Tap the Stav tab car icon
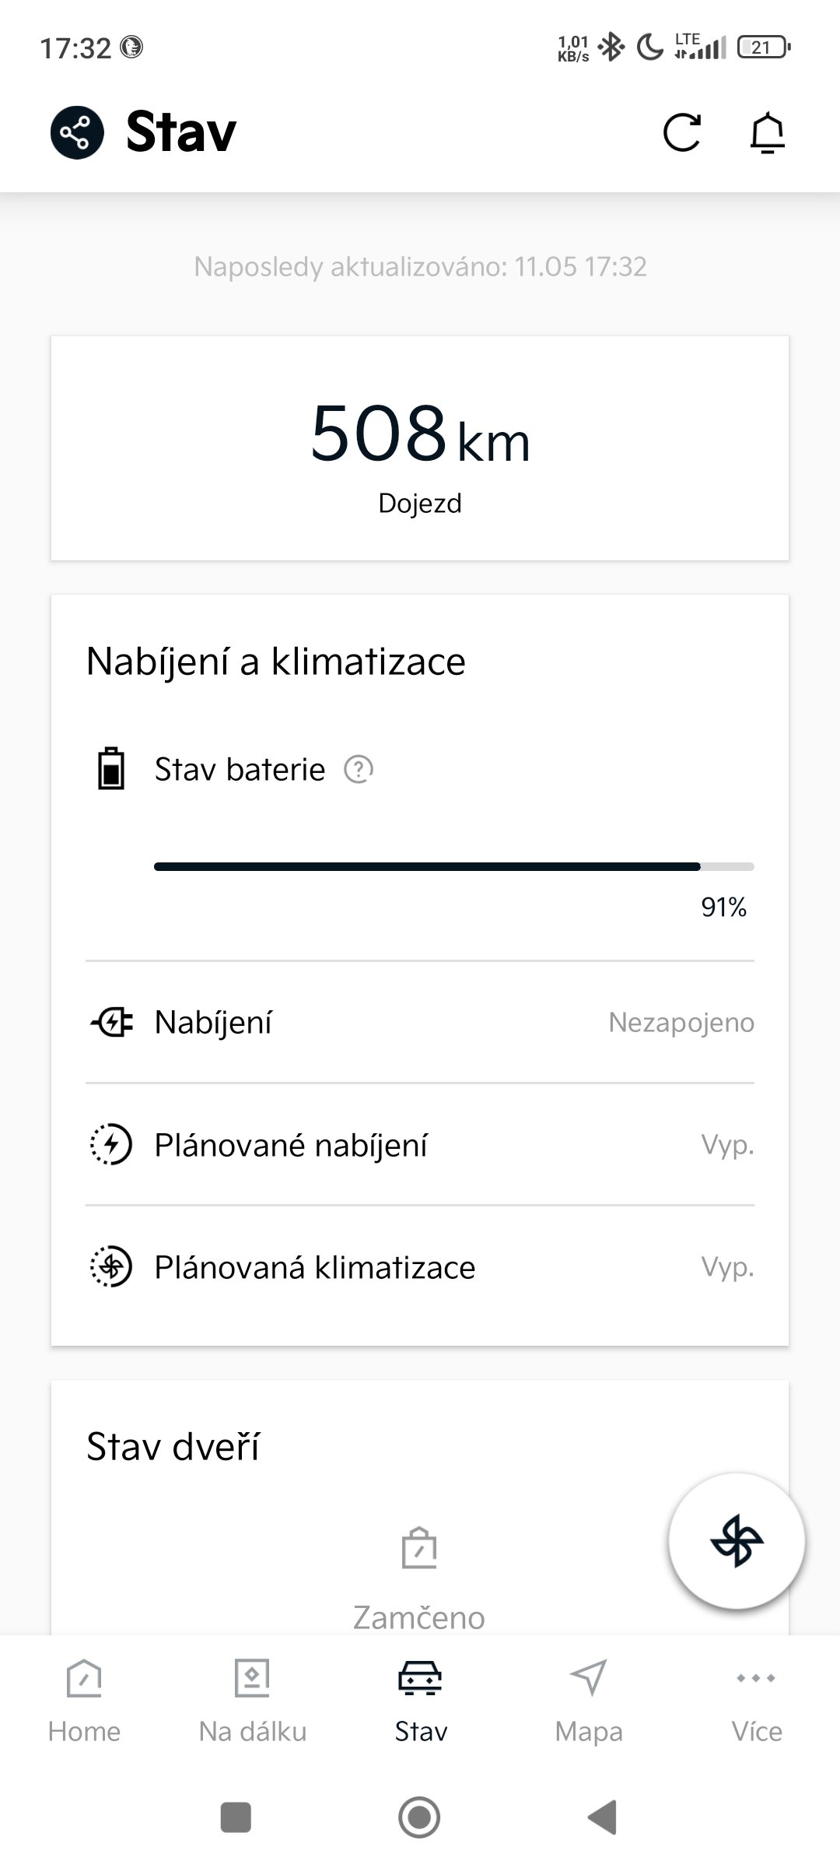 click(420, 1680)
